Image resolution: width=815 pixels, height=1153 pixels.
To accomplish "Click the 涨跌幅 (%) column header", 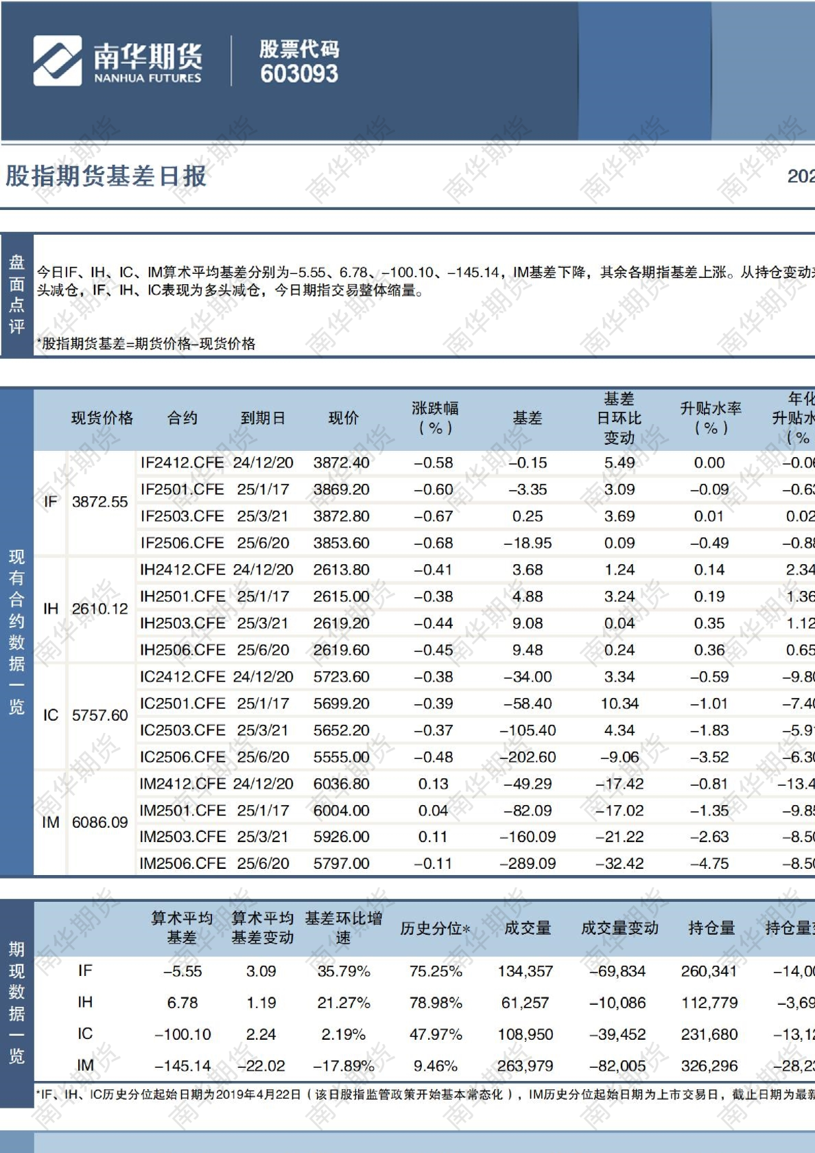I will 435,418.
